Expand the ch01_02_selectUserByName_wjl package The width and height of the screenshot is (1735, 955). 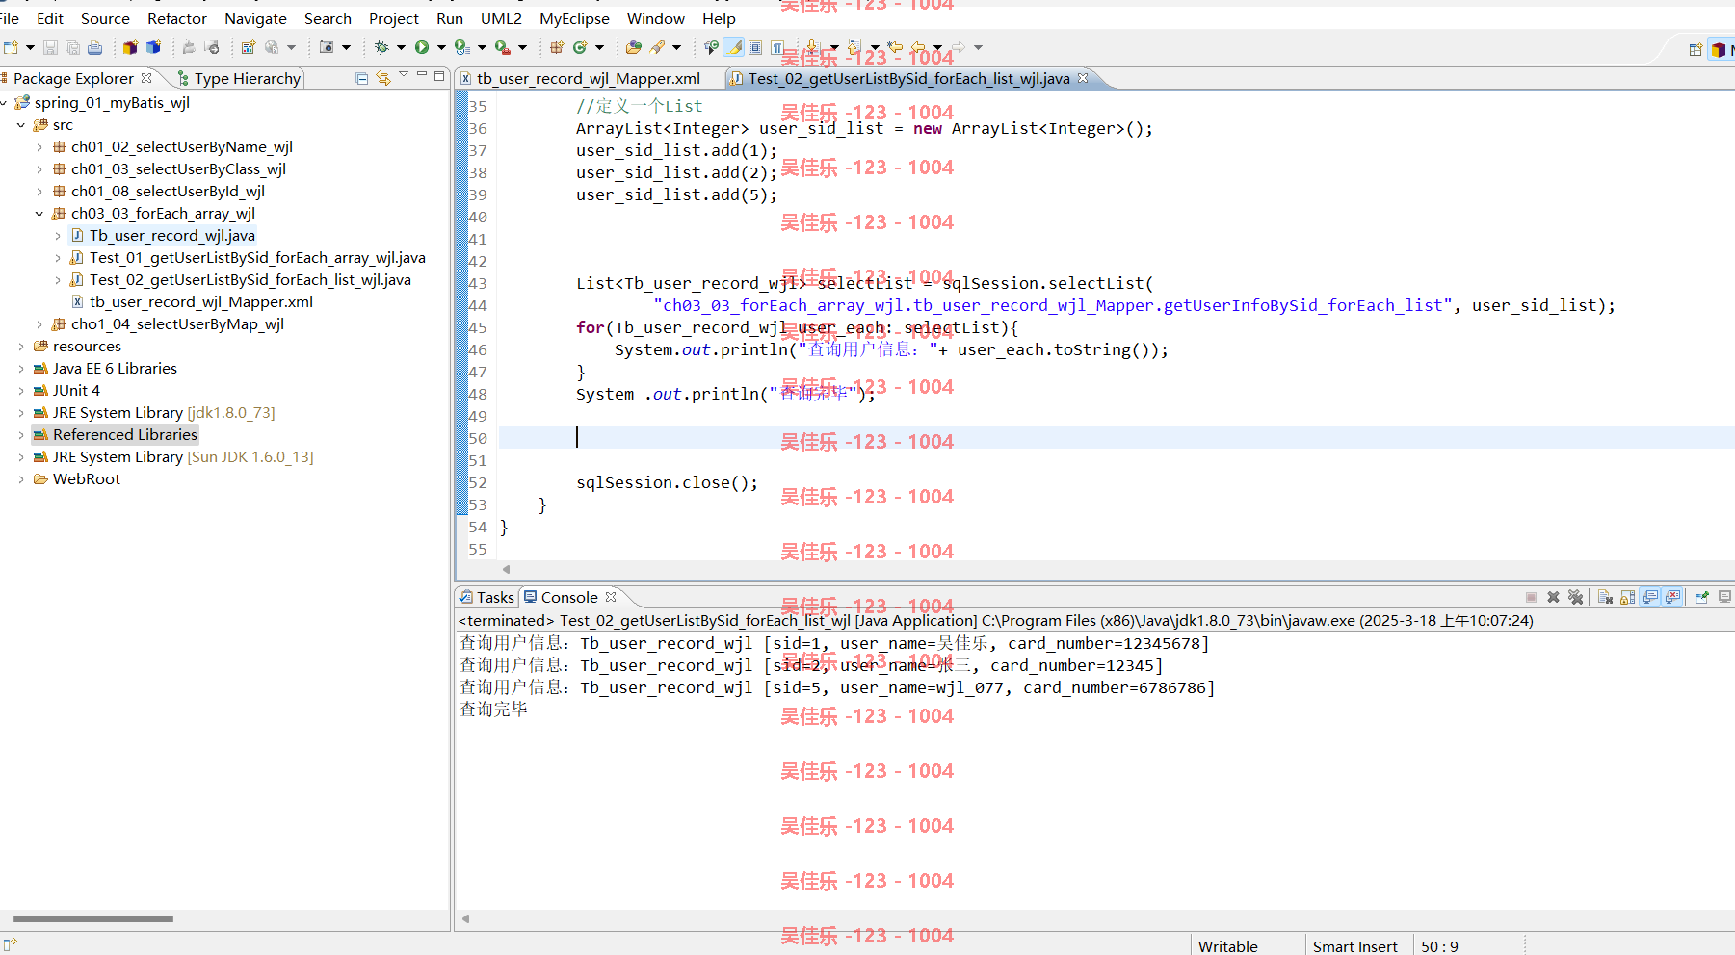(x=39, y=147)
